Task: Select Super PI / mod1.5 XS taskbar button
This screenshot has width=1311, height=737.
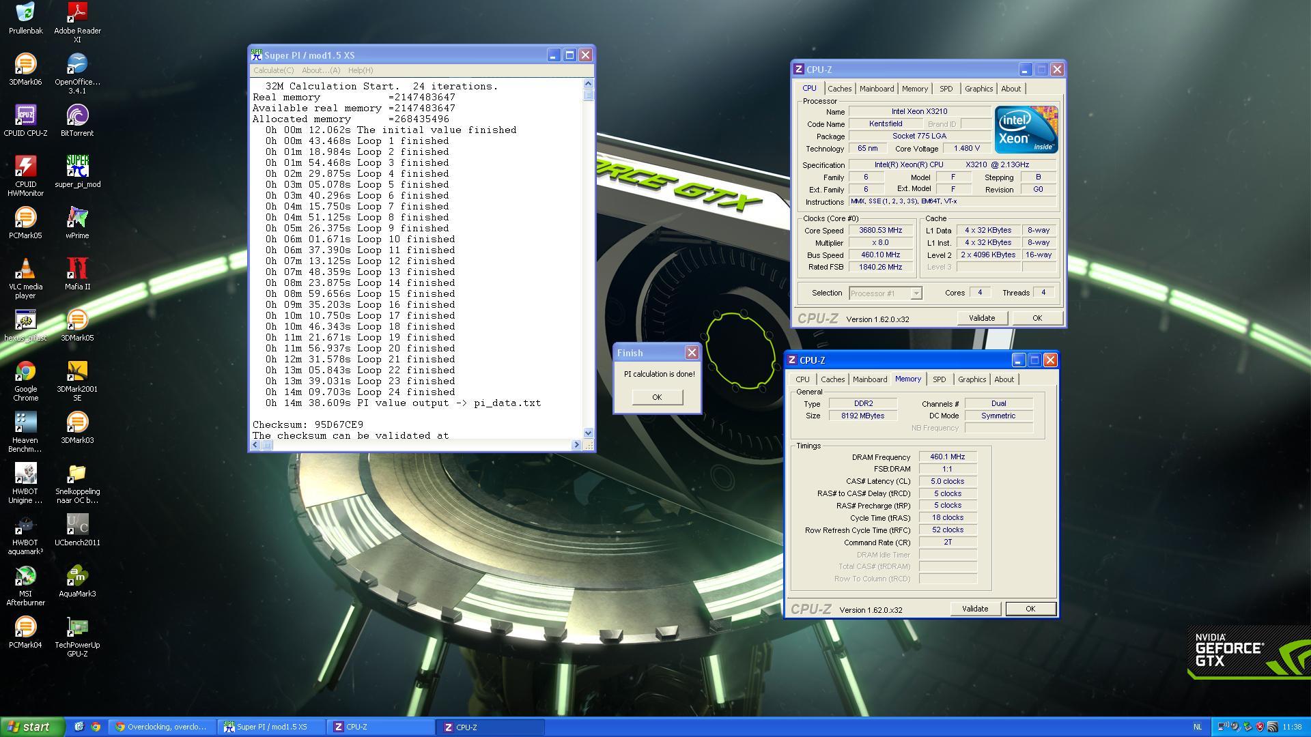Action: 272,727
